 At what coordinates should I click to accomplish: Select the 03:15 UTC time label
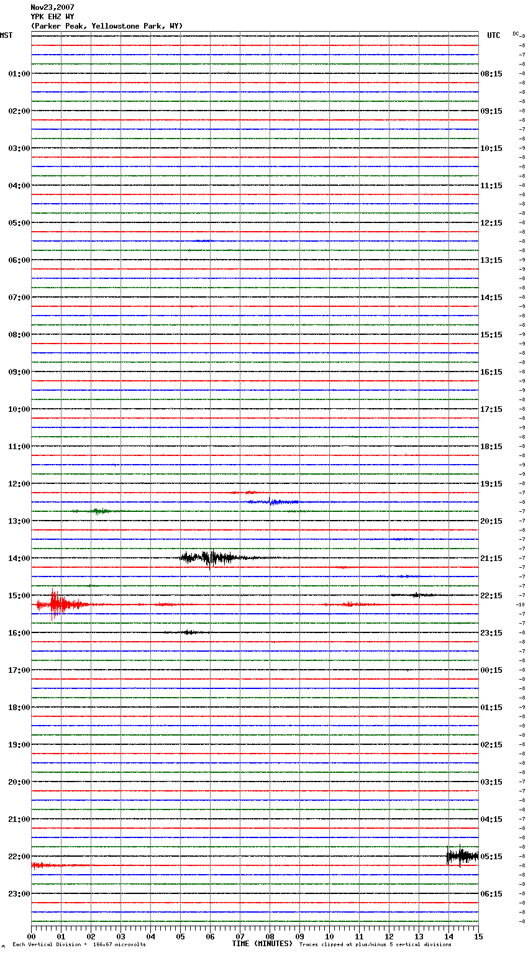(491, 782)
